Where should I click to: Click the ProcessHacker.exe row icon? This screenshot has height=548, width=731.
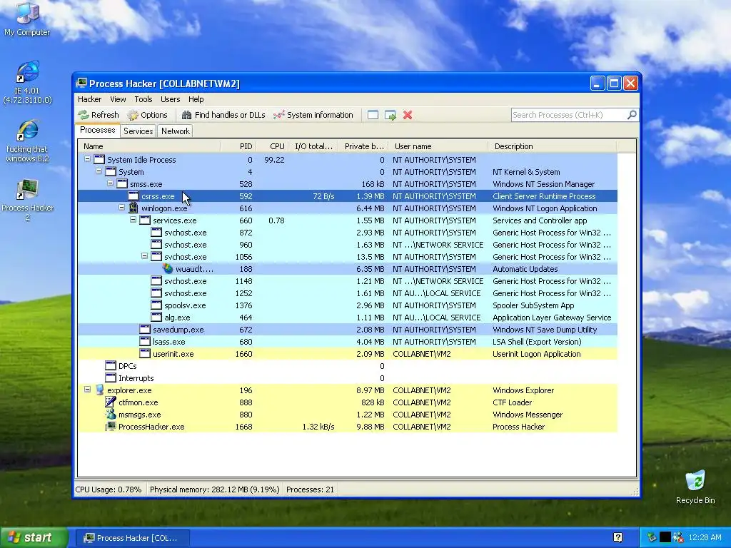(x=111, y=427)
